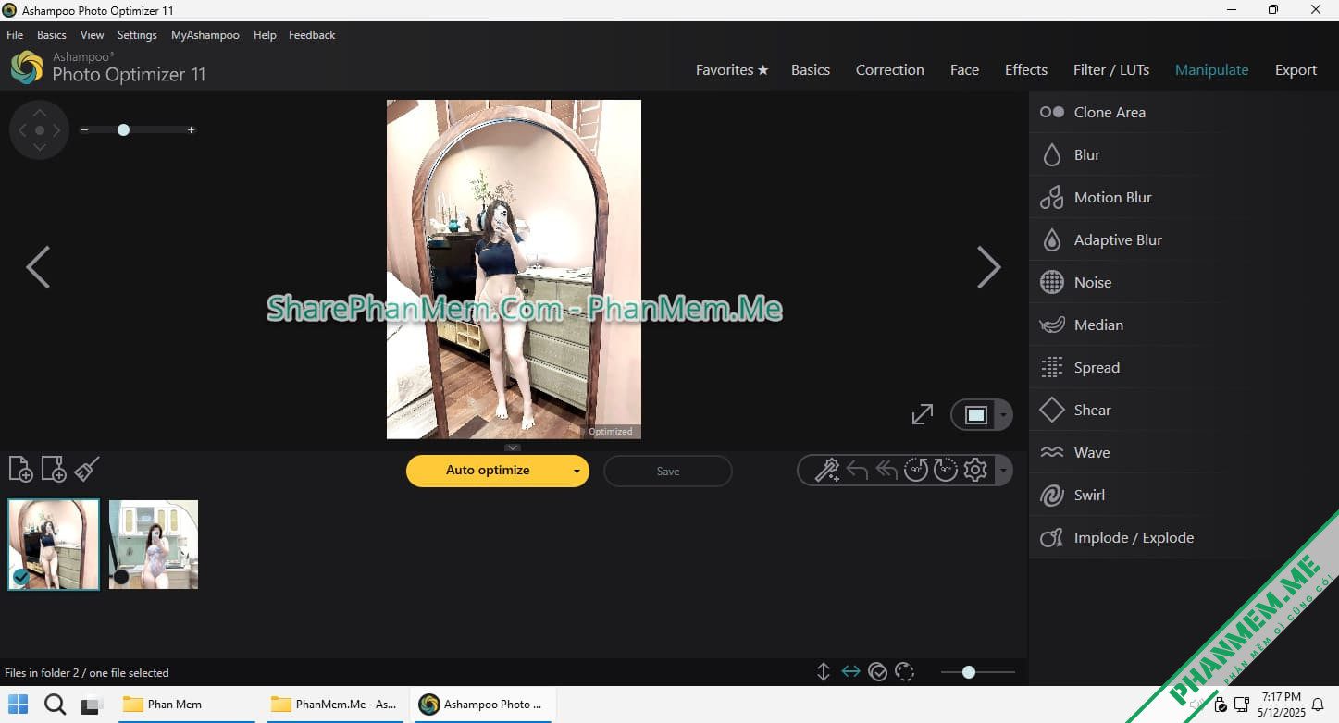Click the magic wand optimize icon

coord(827,471)
